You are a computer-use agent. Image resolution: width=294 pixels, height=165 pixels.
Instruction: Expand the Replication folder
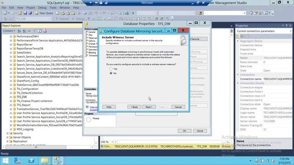tap(7, 141)
